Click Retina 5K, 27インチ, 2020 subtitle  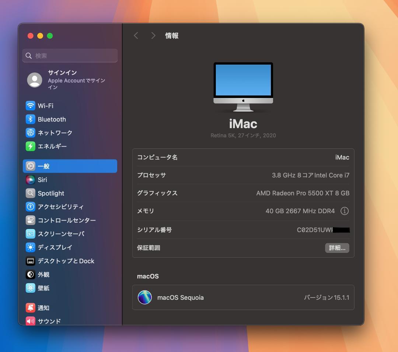click(x=243, y=135)
